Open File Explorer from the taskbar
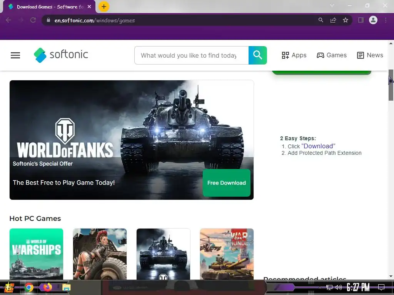 [66, 287]
